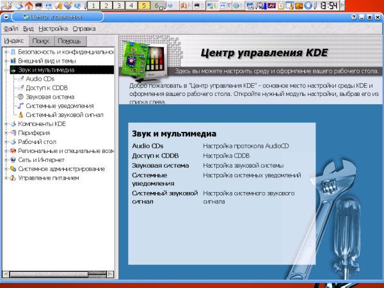Expand the Сеть и Интернет node
The image size is (384, 288).
coord(6,160)
